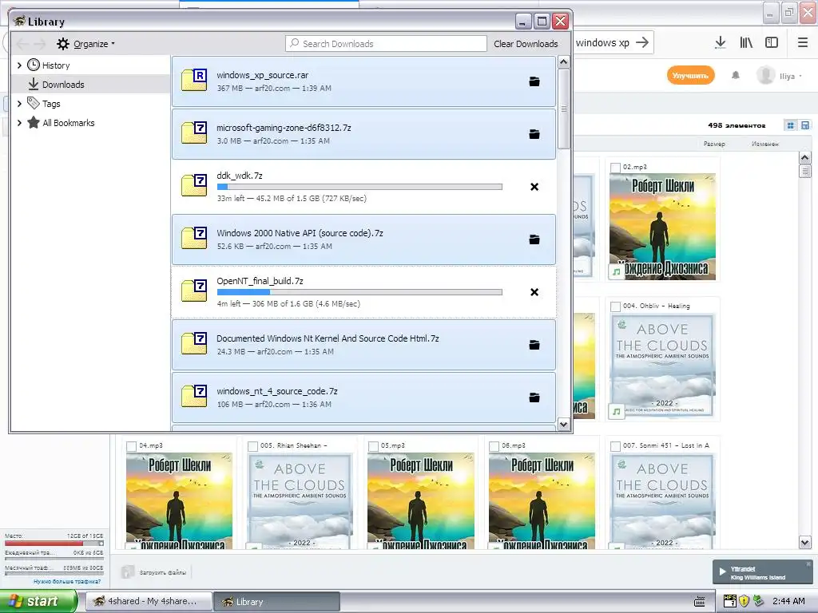Open the 05.mp3 album thumbnail
The height and width of the screenshot is (613, 818).
421,501
